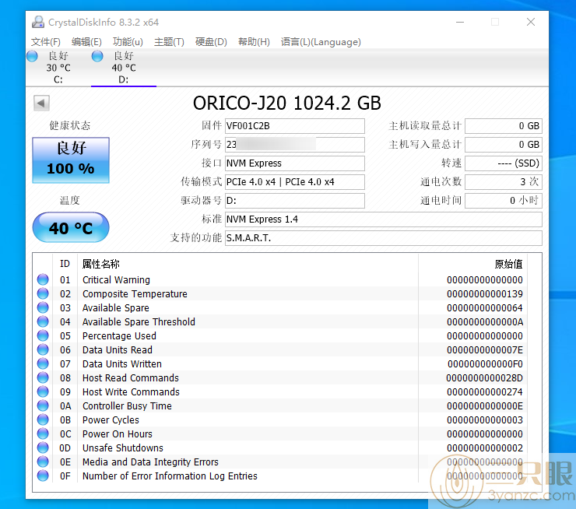This screenshot has height=509, width=576.
Task: Click the supported features field S.M.A.R.T.
Action: point(384,238)
